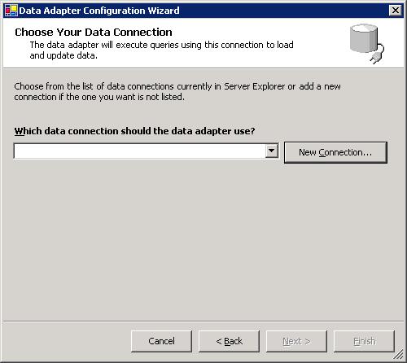Click the 'Which data connection' question label

(134, 131)
